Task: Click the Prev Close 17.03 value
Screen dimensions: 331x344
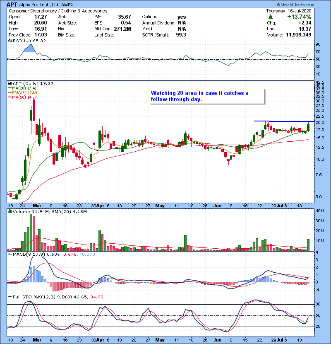Action: (x=41, y=35)
